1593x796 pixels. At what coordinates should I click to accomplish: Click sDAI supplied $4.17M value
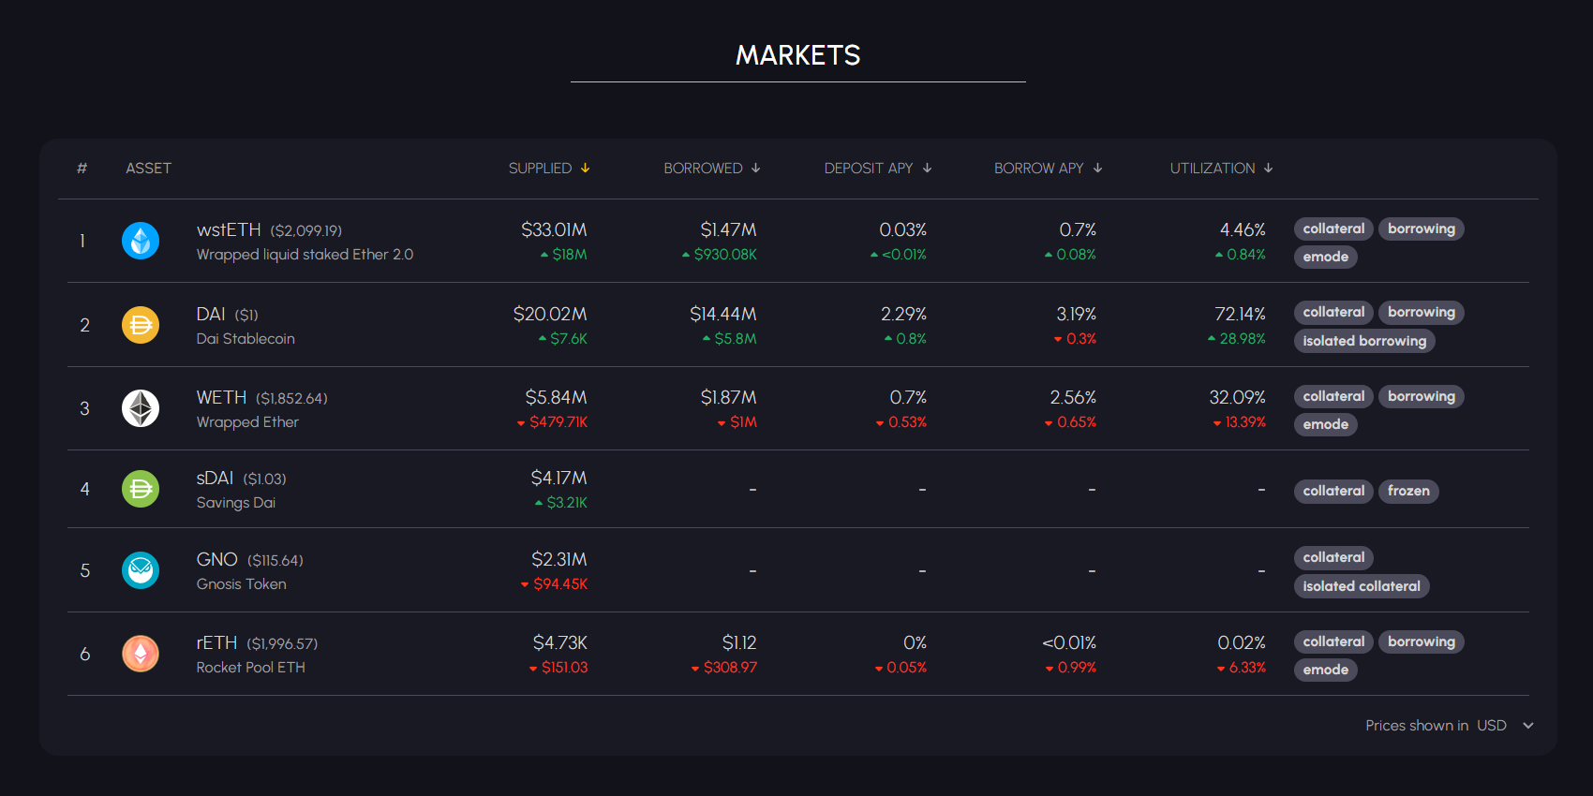point(559,478)
